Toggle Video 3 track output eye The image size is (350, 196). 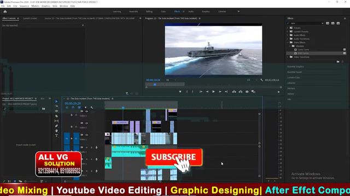tap(86, 111)
